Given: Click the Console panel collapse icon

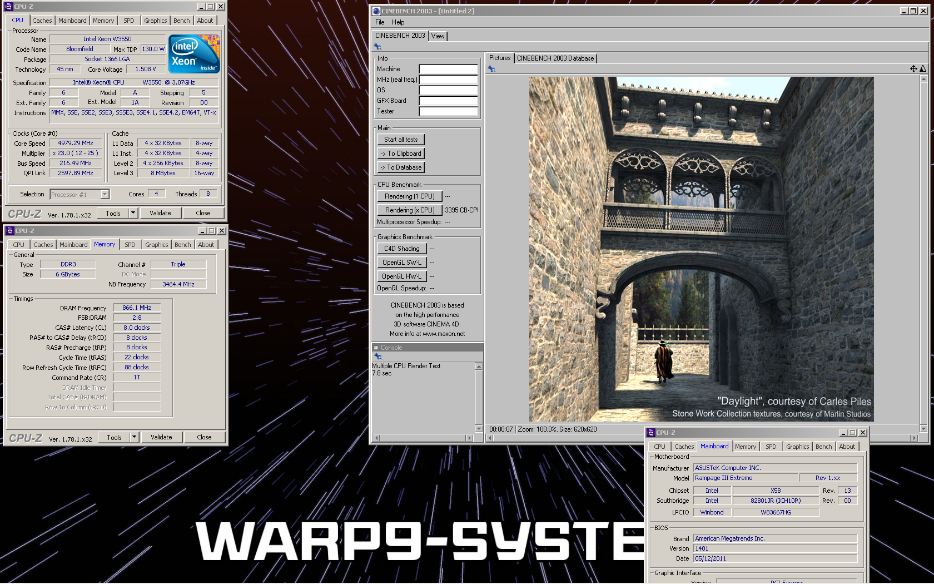Looking at the screenshot, I should (x=376, y=348).
